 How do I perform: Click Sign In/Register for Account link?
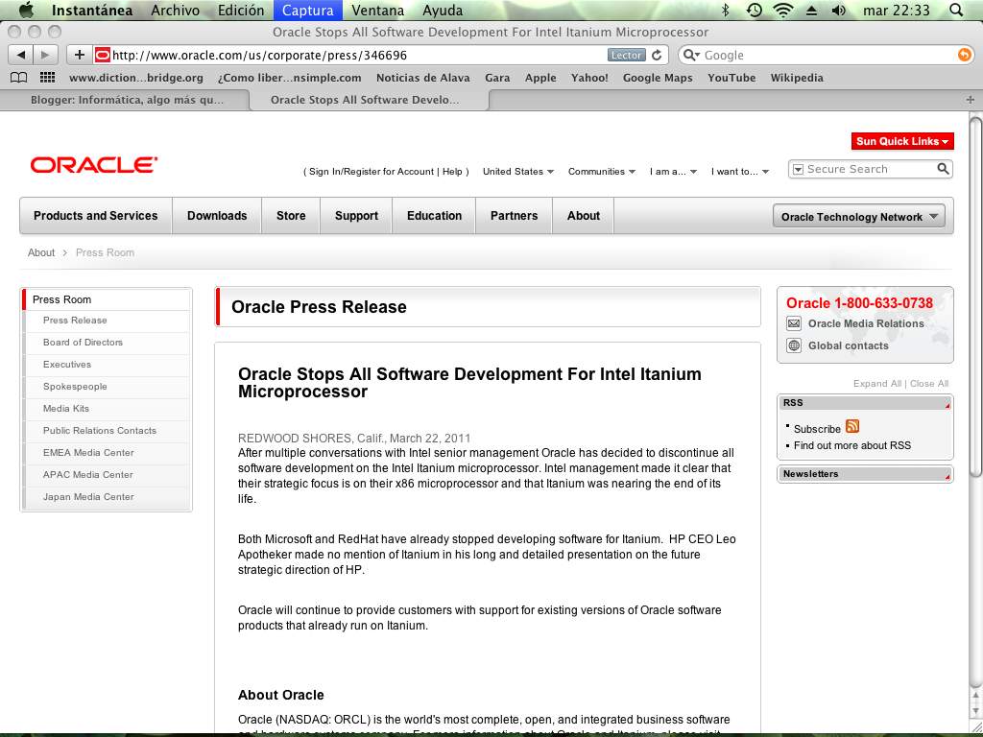coord(372,171)
